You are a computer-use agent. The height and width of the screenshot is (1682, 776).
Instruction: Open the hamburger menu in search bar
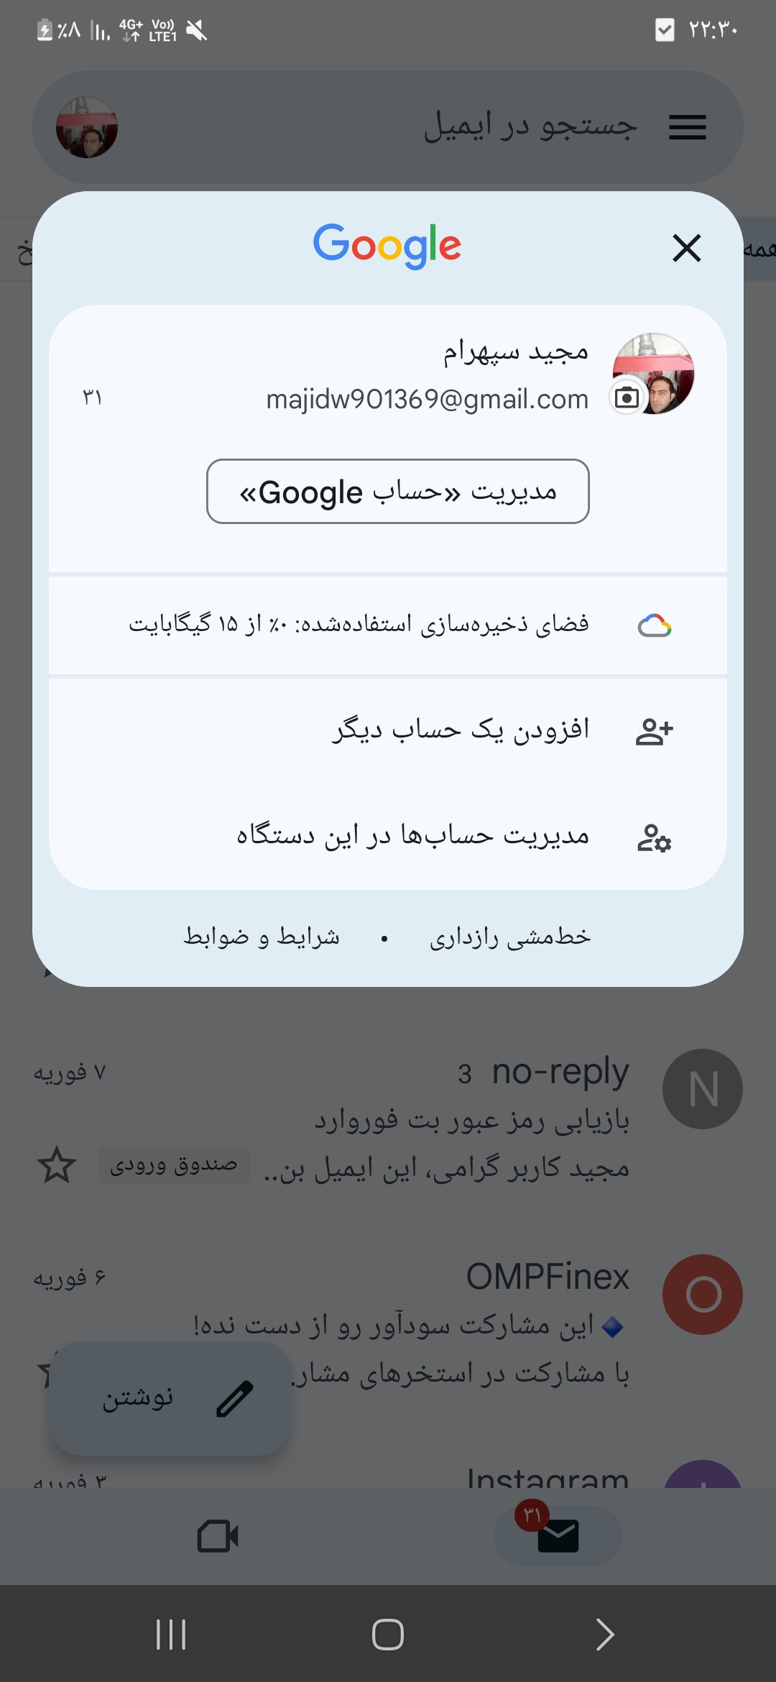pyautogui.click(x=688, y=127)
